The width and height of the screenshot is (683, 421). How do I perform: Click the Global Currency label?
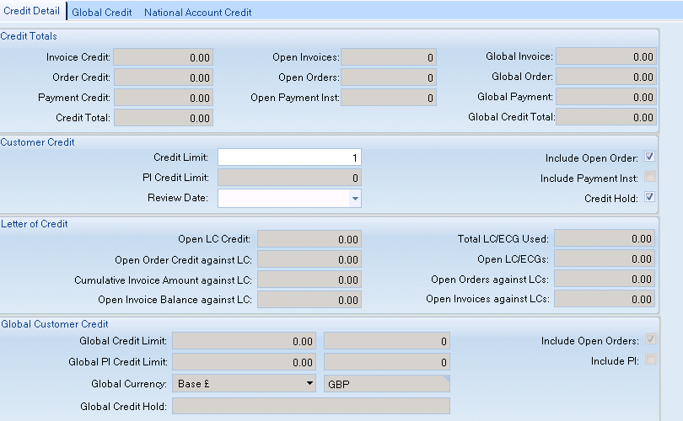129,384
